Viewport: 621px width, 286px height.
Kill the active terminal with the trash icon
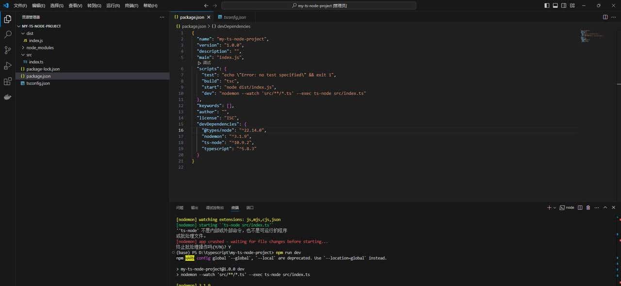(588, 207)
